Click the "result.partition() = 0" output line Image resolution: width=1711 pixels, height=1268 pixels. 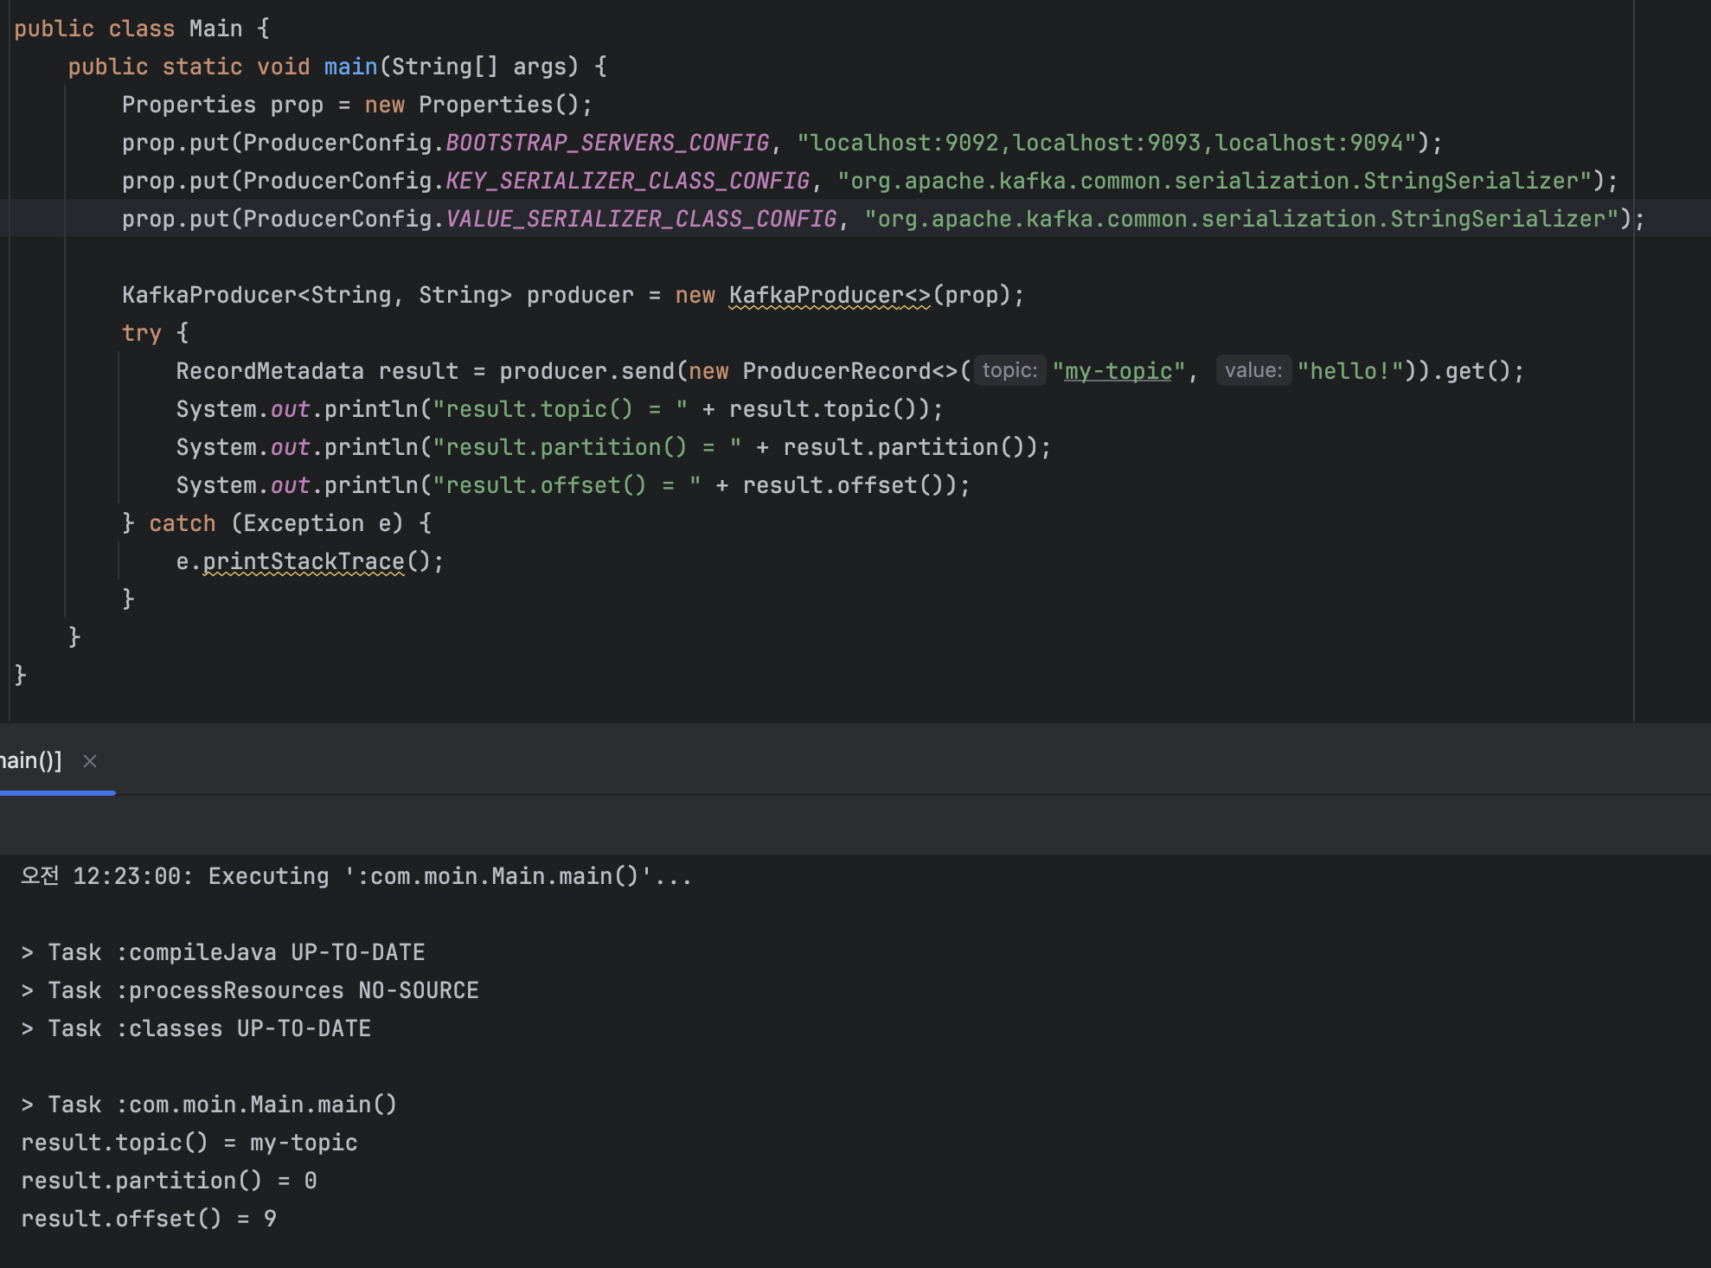pyautogui.click(x=169, y=1182)
